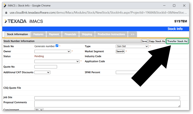Go to the Shipping tab
This screenshot has height=114, width=193.
pyautogui.click(x=87, y=34)
